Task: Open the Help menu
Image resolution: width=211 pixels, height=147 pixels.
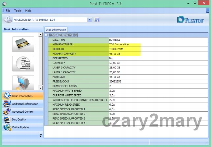Action: (28, 11)
